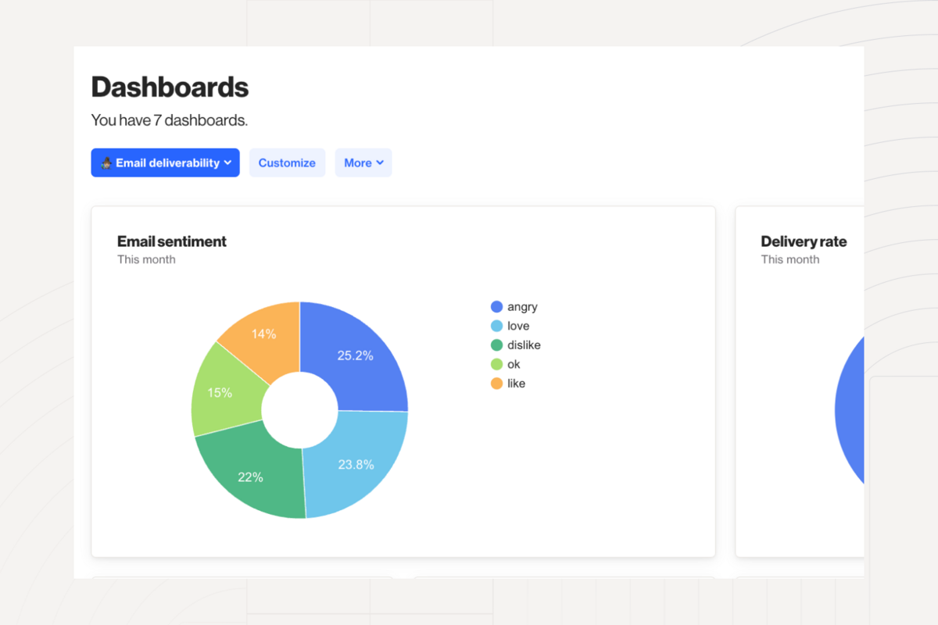Viewport: 938px width, 625px height.
Task: Toggle the 'dislike' series in the legend
Action: click(524, 345)
